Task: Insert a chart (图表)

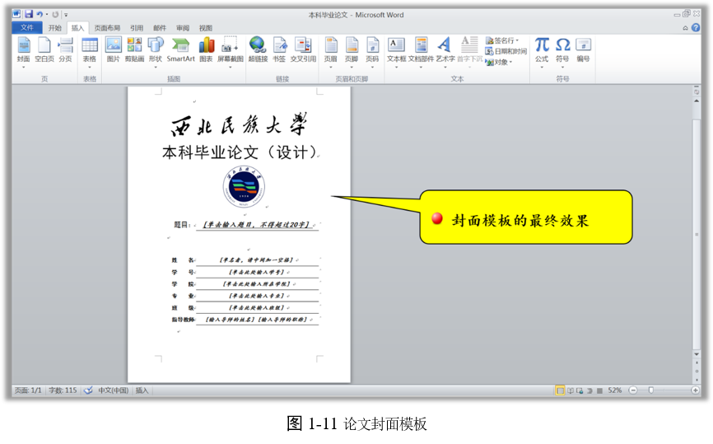Action: pyautogui.click(x=206, y=50)
